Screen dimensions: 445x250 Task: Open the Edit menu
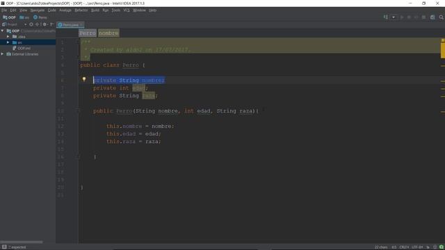click(13, 10)
